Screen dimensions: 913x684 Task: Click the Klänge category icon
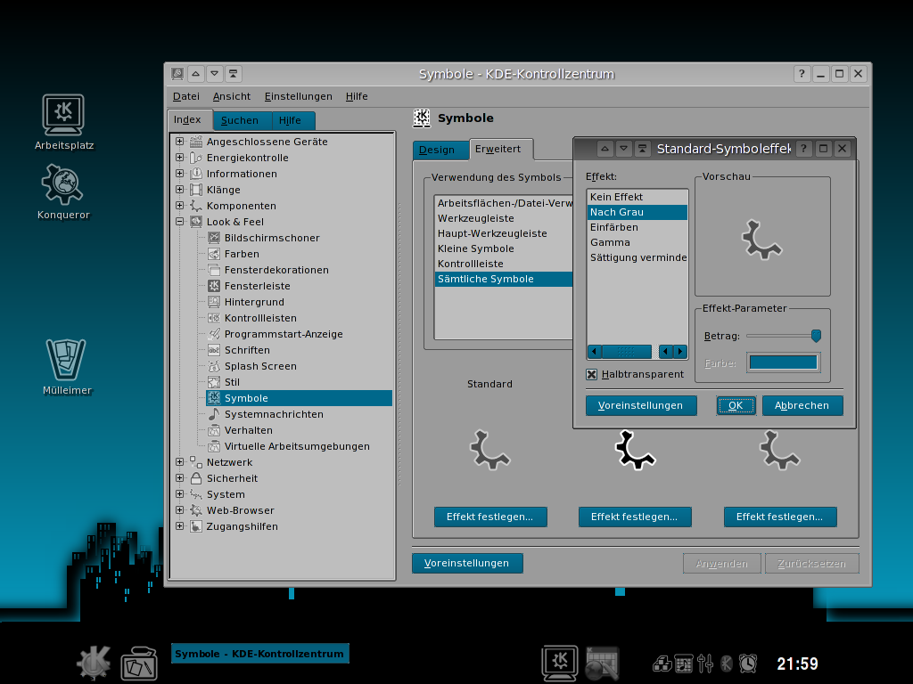click(x=196, y=190)
